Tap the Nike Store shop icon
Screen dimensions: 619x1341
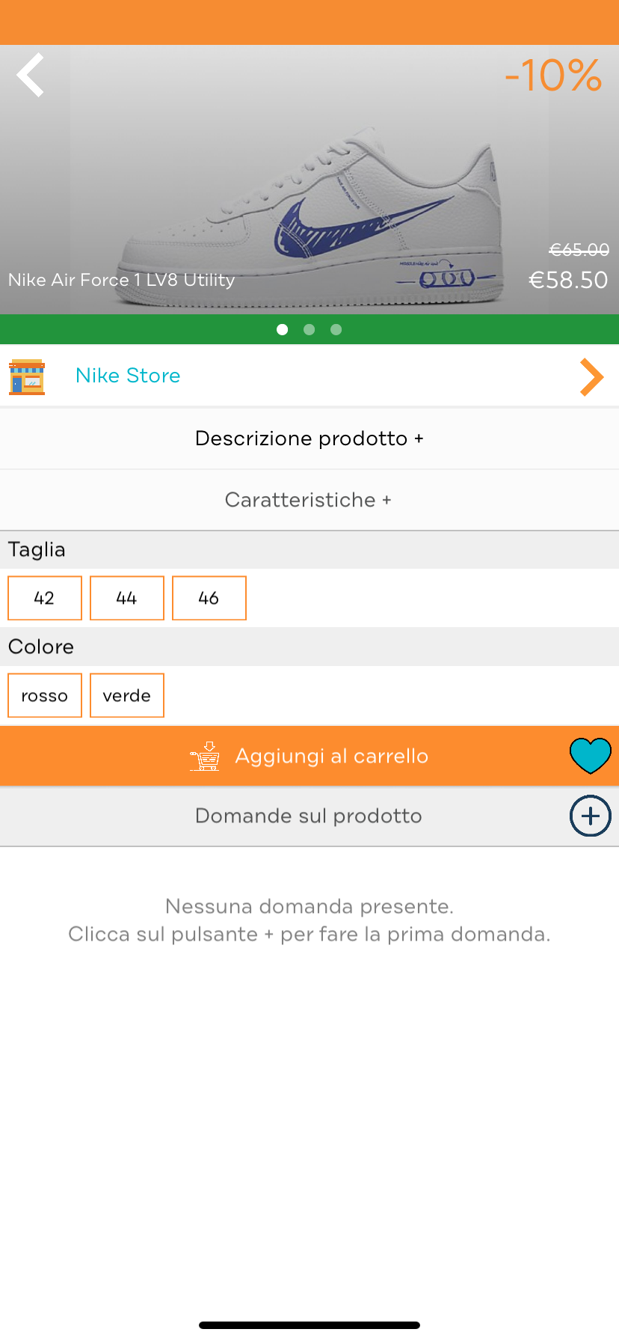pos(27,376)
